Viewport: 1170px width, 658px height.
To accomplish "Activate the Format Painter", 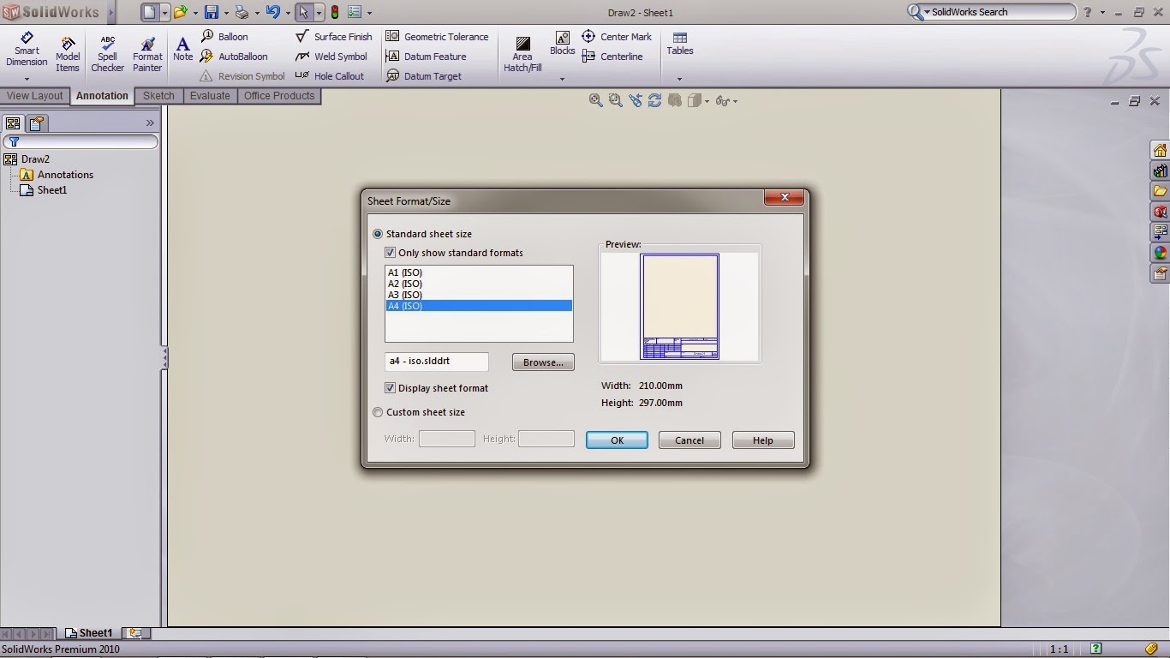I will [x=147, y=54].
